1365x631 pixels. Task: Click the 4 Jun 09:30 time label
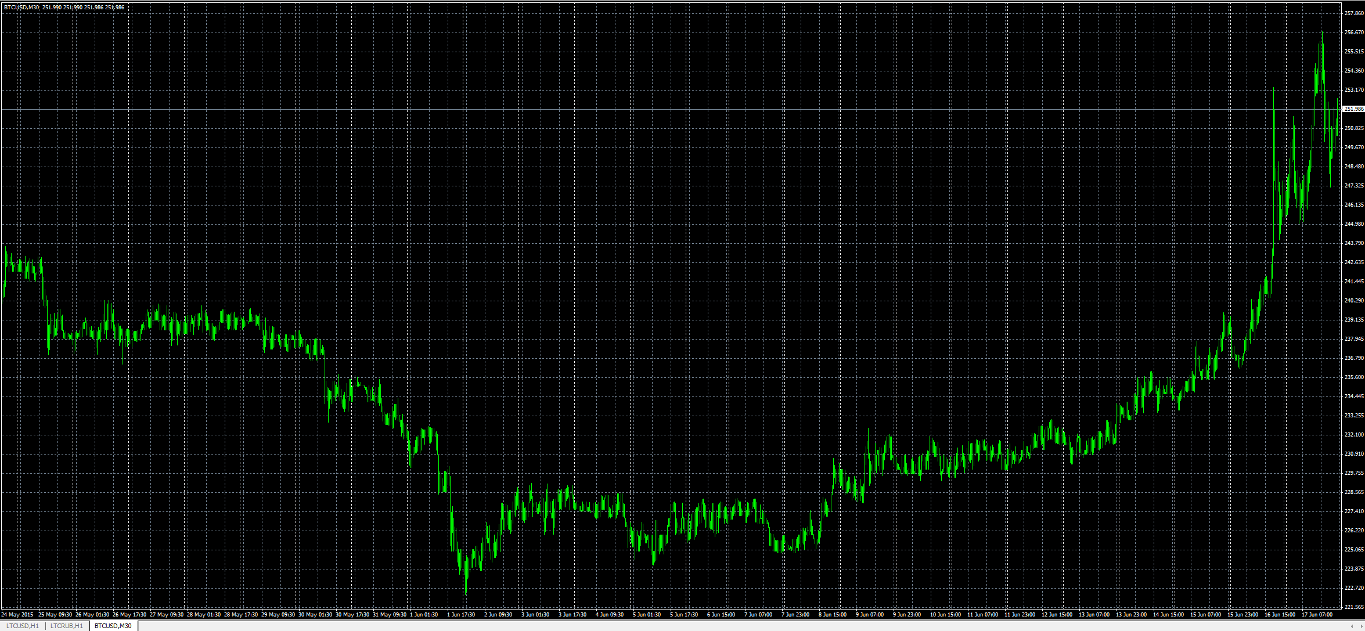pyautogui.click(x=610, y=614)
